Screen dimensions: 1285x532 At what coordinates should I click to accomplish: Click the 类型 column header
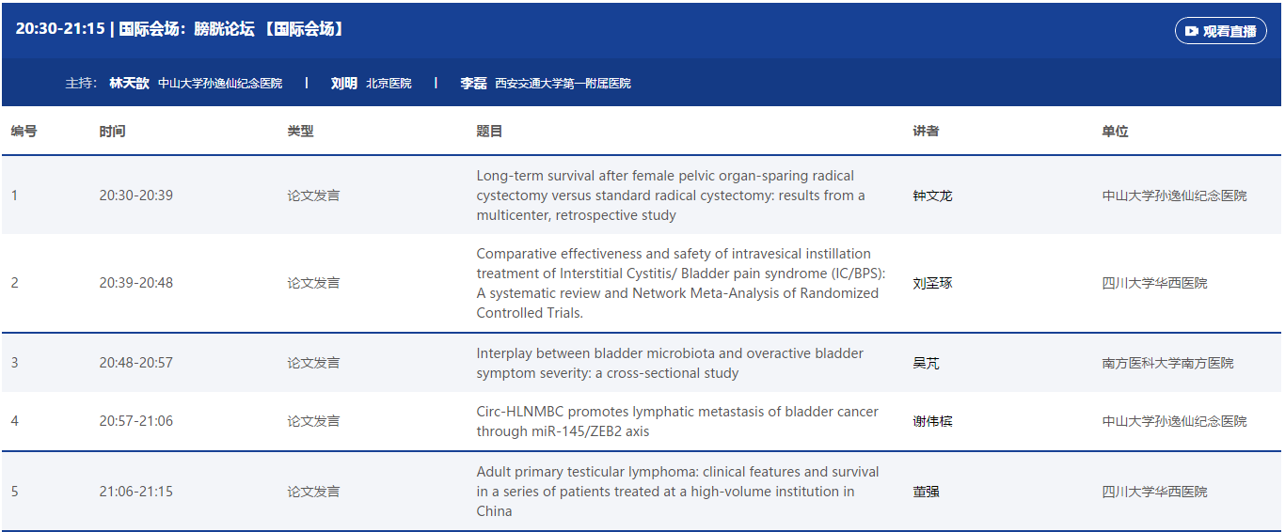point(300,132)
